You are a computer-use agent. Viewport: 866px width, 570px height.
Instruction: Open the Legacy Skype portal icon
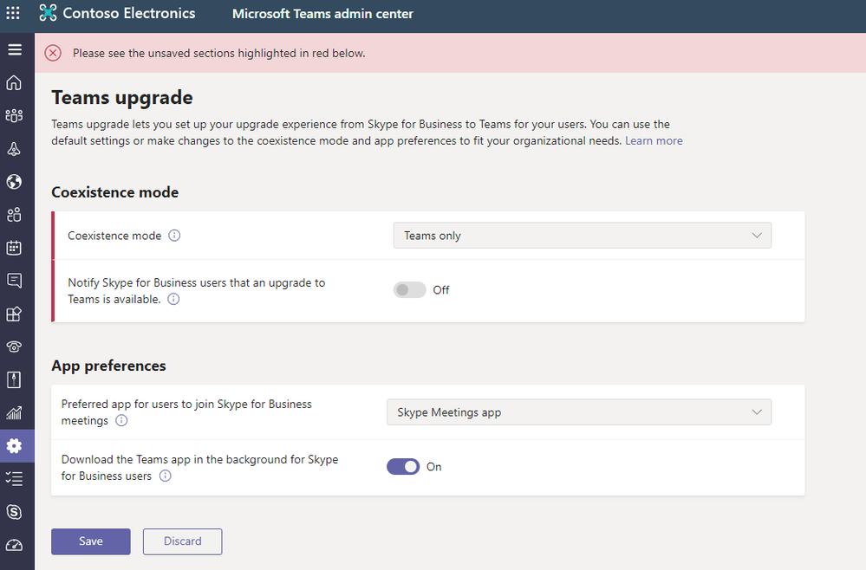point(15,512)
